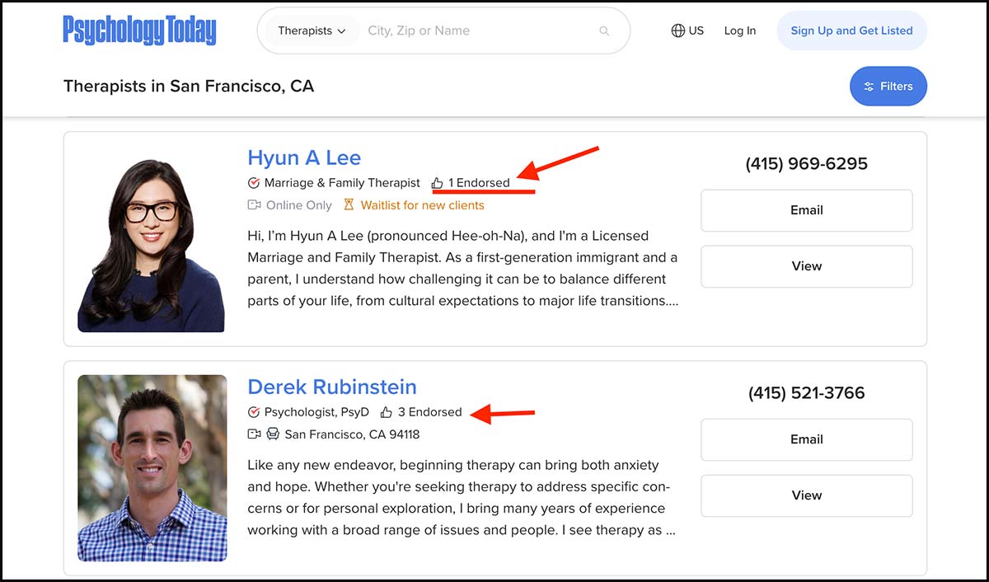Click the Psychology Today logo
The width and height of the screenshot is (989, 582).
point(140,30)
